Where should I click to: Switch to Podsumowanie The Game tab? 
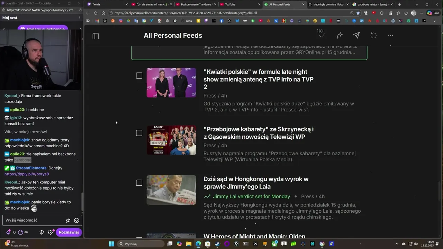(196, 4)
